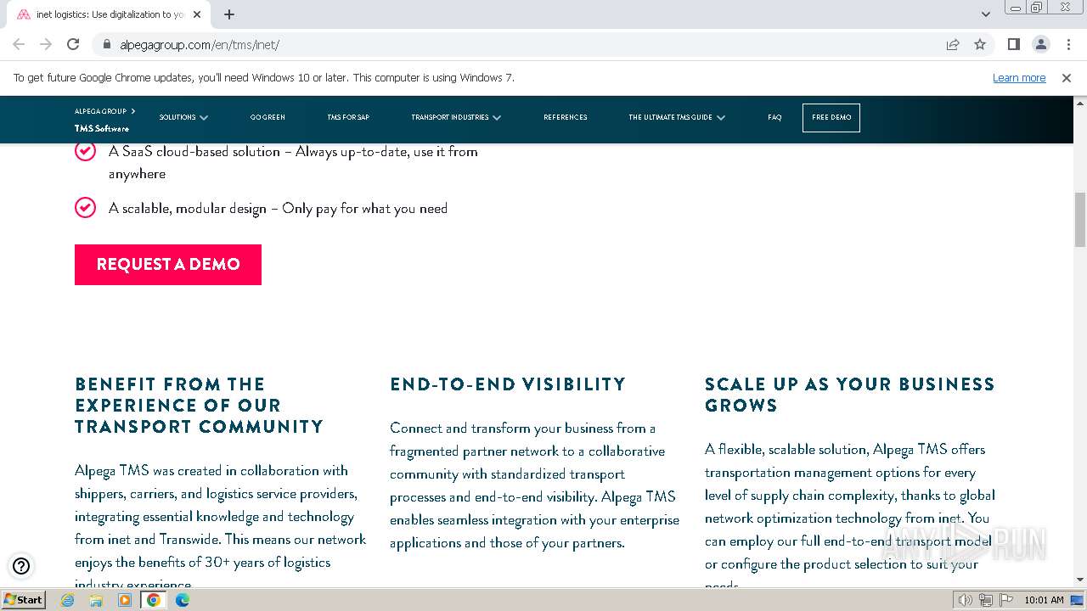Click the Benefit From The Experience heading
1087x611 pixels.
(x=200, y=405)
